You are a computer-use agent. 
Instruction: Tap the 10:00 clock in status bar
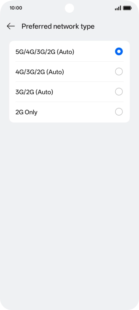16,8
